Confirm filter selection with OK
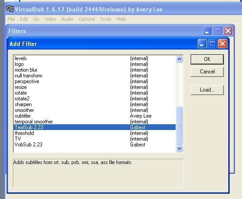 (207, 59)
